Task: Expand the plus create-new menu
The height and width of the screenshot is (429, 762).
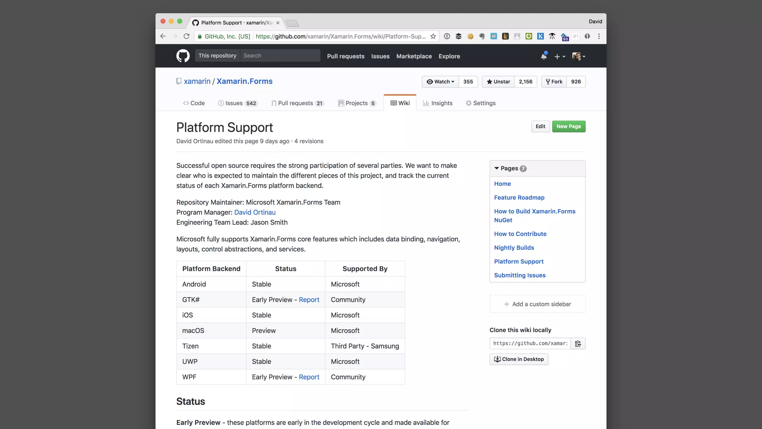Action: point(560,57)
